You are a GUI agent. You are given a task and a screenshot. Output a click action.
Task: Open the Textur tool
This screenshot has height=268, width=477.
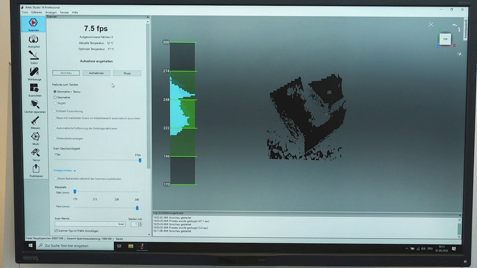click(x=36, y=153)
